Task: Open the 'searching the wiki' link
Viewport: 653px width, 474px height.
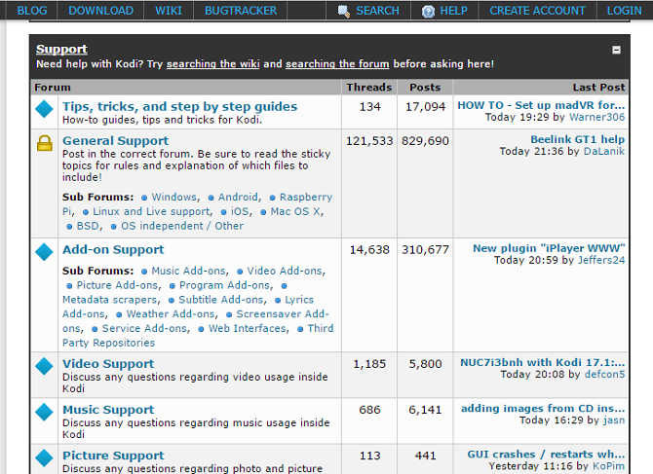Action: 212,64
